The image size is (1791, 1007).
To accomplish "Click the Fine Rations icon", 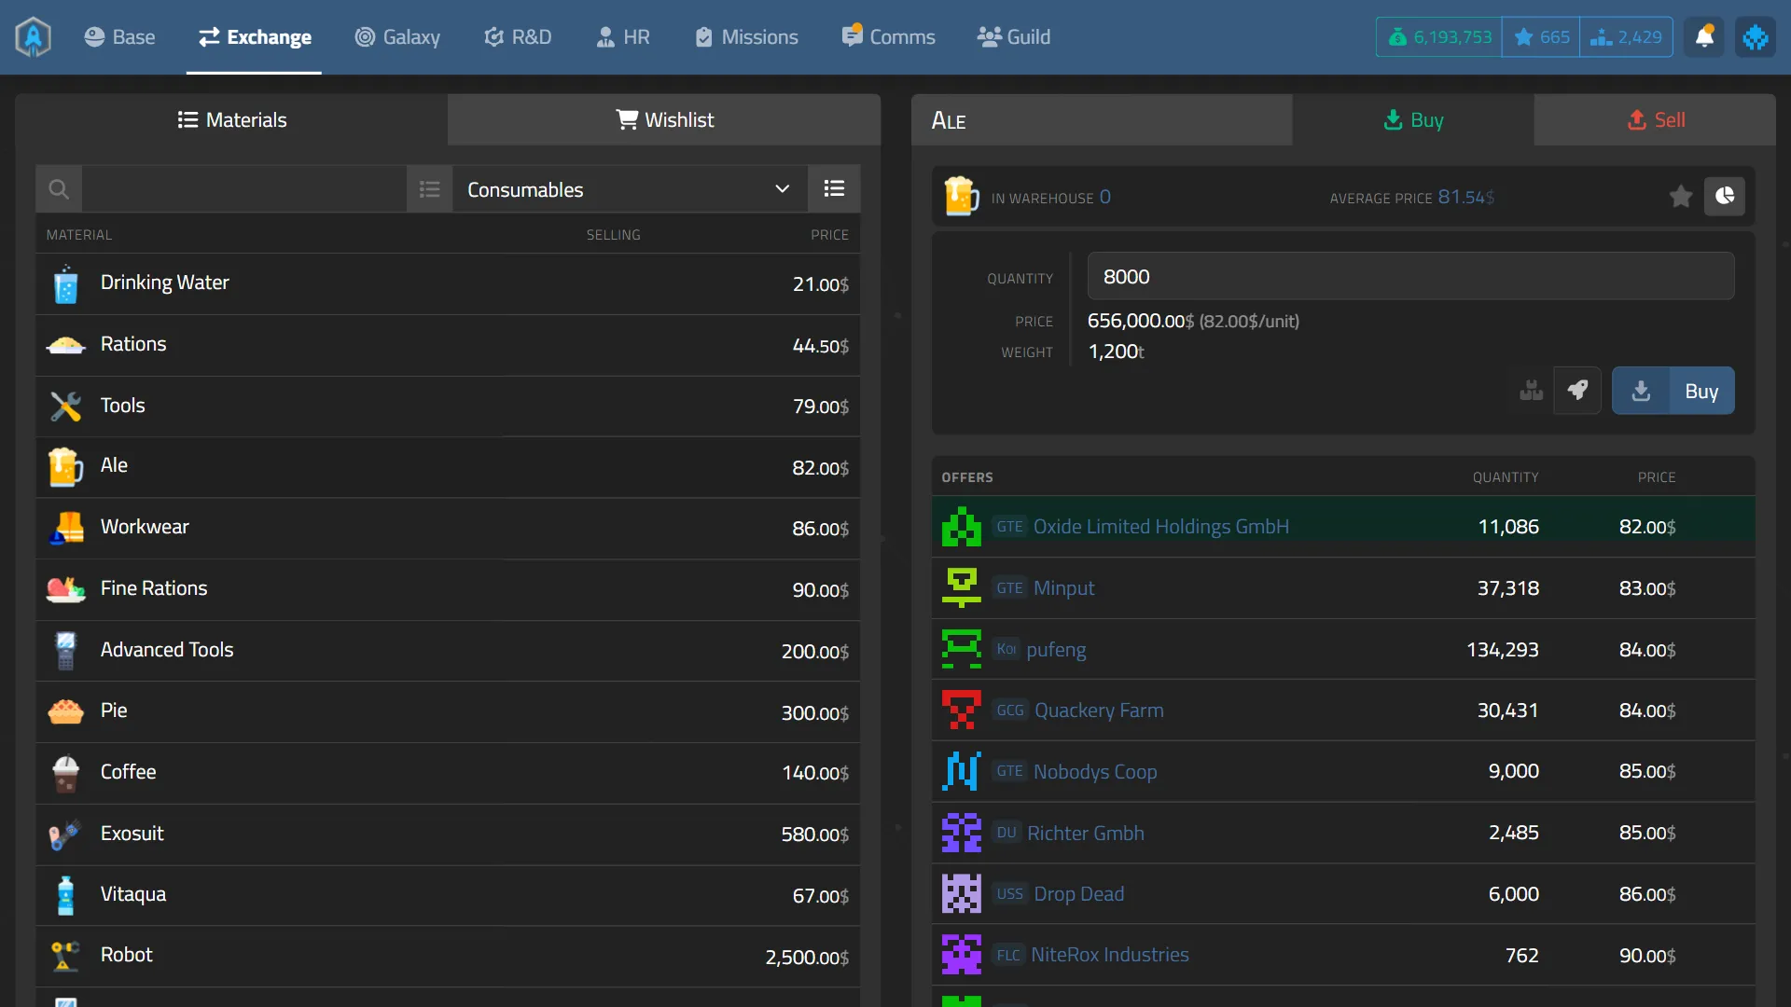I will 65,589.
